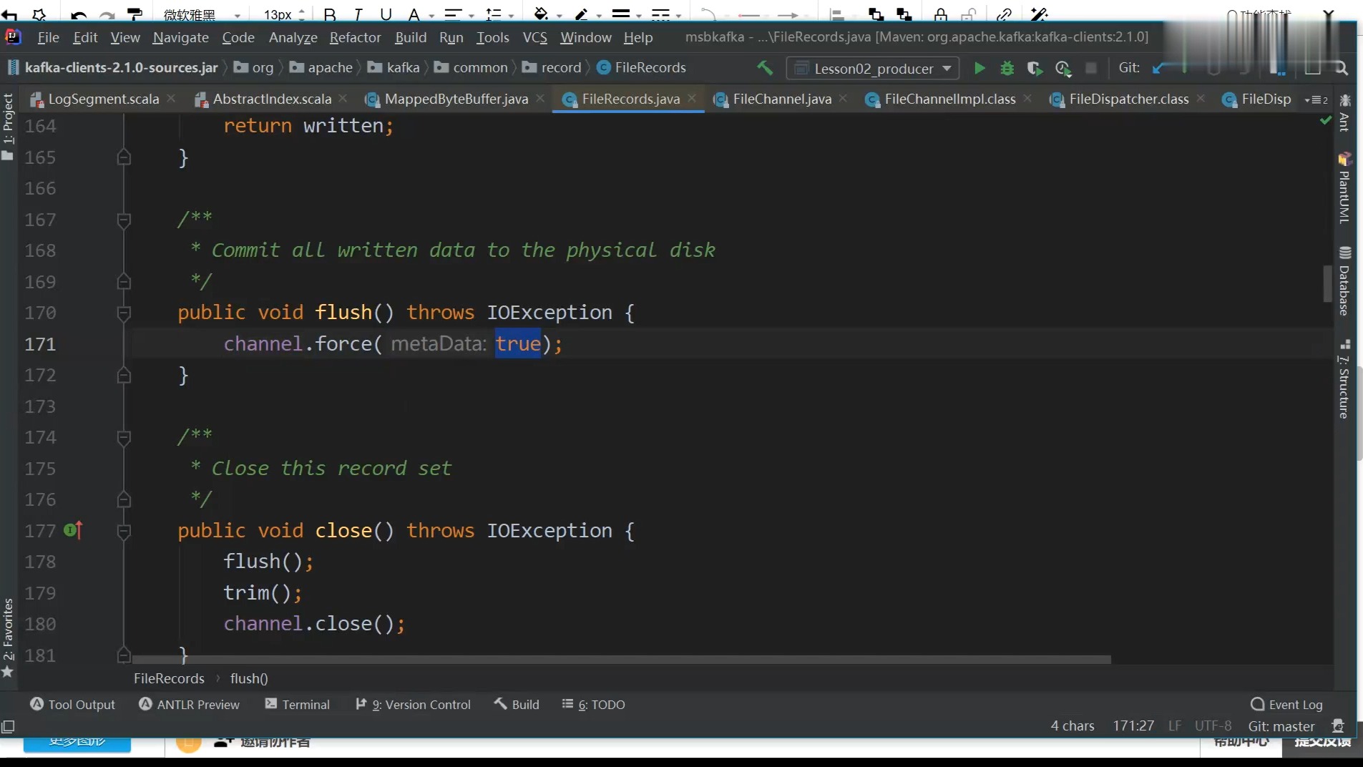Open the ANTLR Preview tool window
The height and width of the screenshot is (767, 1363).
tap(190, 705)
